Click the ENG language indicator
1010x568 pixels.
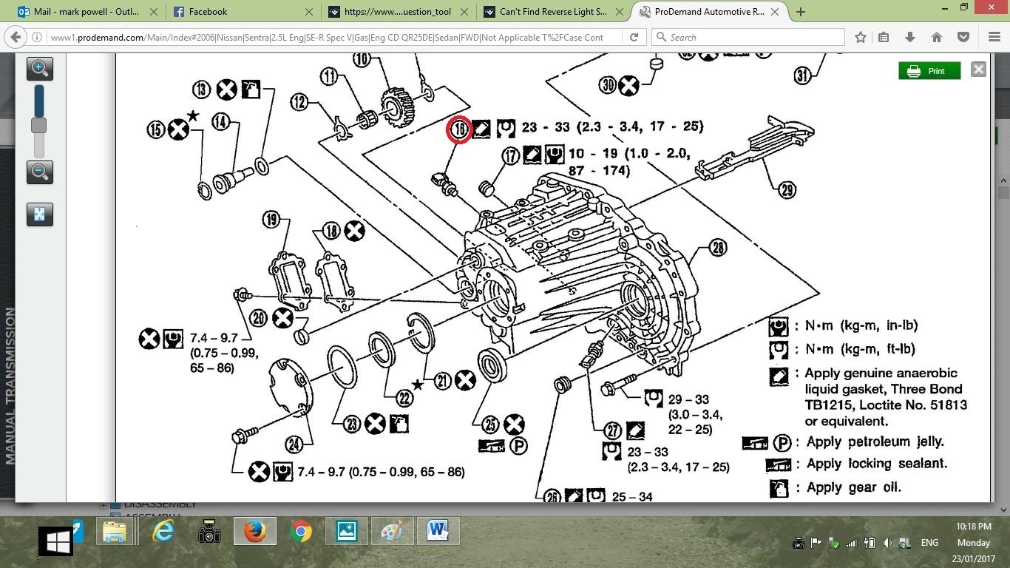tap(929, 543)
